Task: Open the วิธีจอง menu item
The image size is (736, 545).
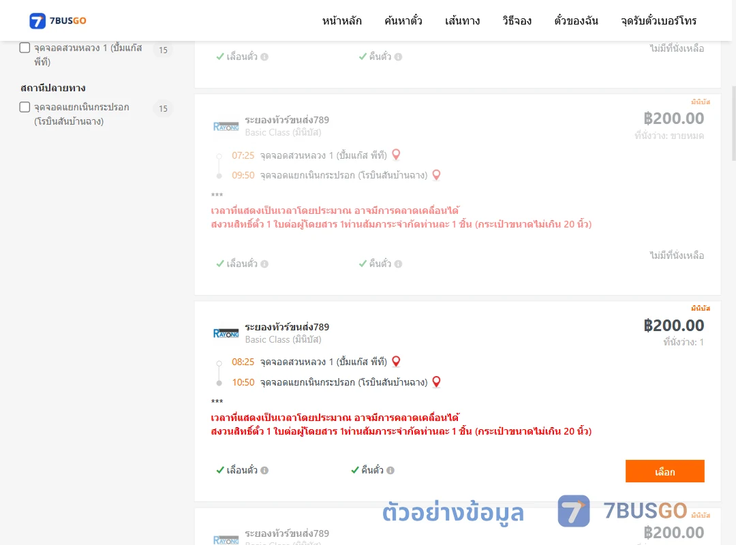Action: coord(517,20)
